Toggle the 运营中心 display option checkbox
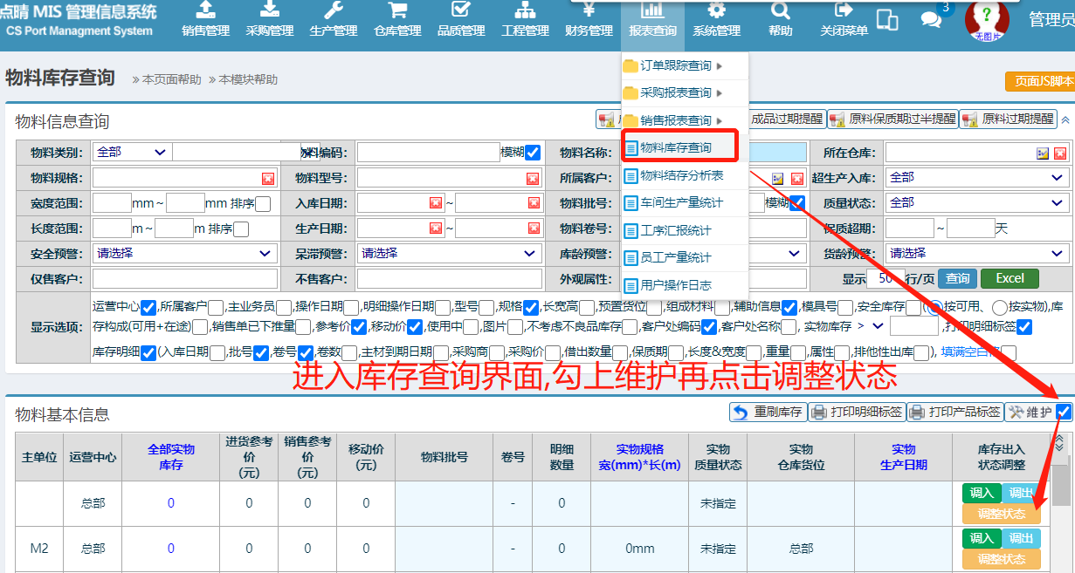 (148, 307)
